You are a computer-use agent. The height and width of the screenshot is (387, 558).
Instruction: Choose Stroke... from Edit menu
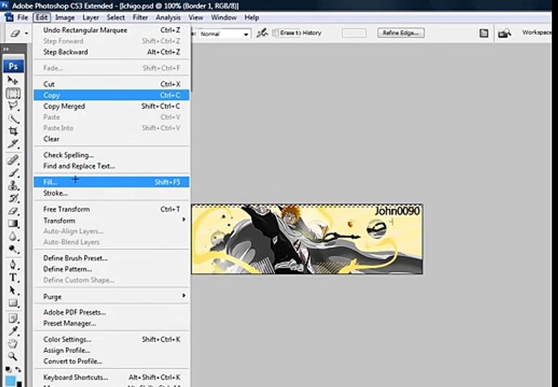pos(111,193)
